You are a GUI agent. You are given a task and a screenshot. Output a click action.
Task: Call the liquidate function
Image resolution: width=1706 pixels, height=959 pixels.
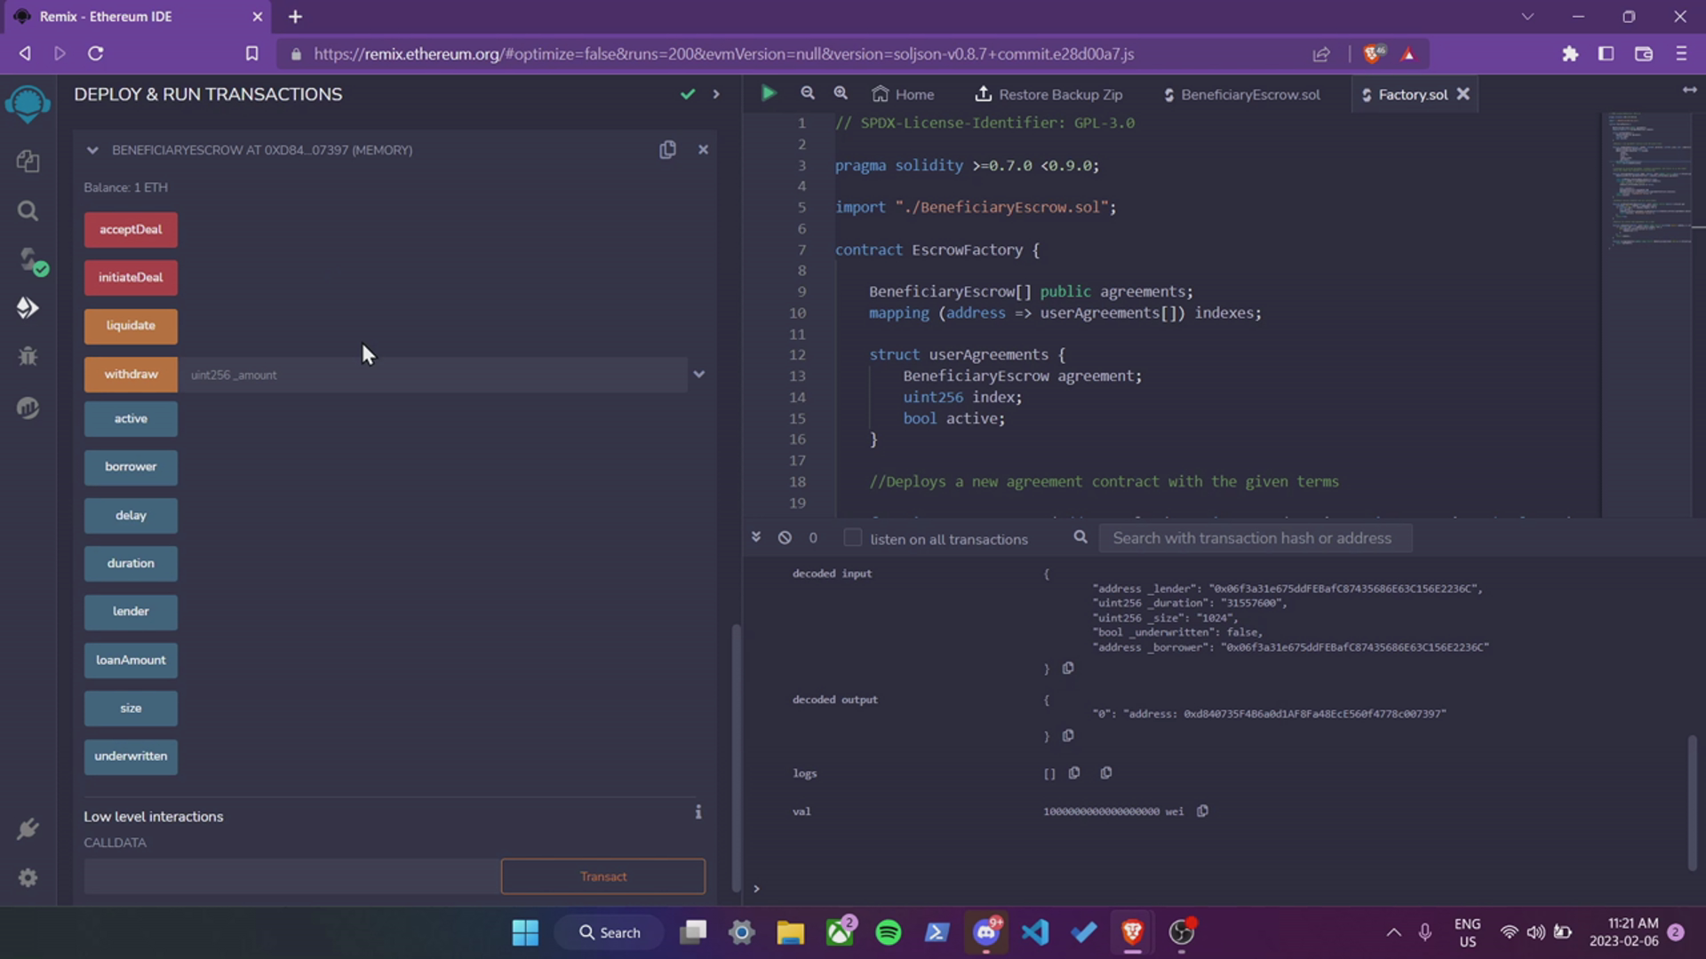coord(131,326)
